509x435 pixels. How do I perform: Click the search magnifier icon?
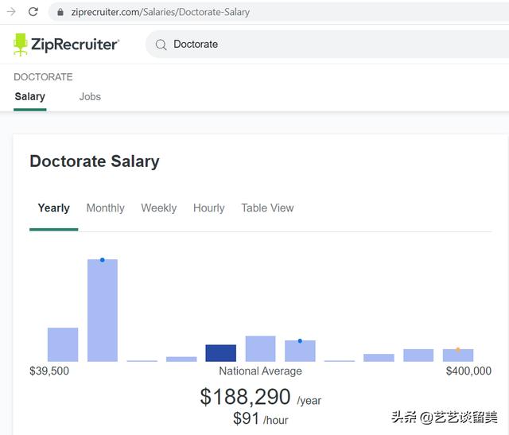161,45
